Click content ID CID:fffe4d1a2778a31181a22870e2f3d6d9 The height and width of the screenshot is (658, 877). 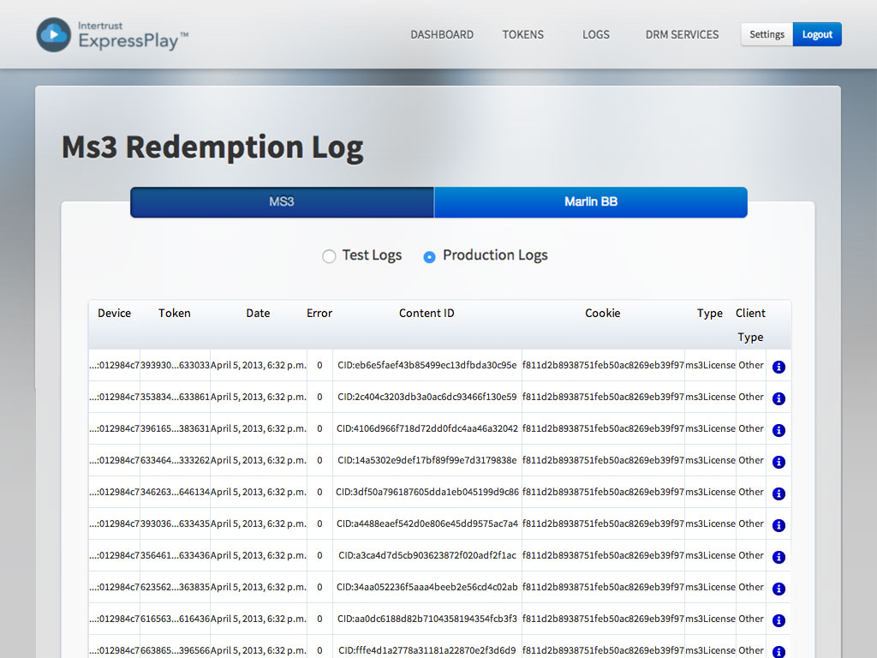(427, 651)
